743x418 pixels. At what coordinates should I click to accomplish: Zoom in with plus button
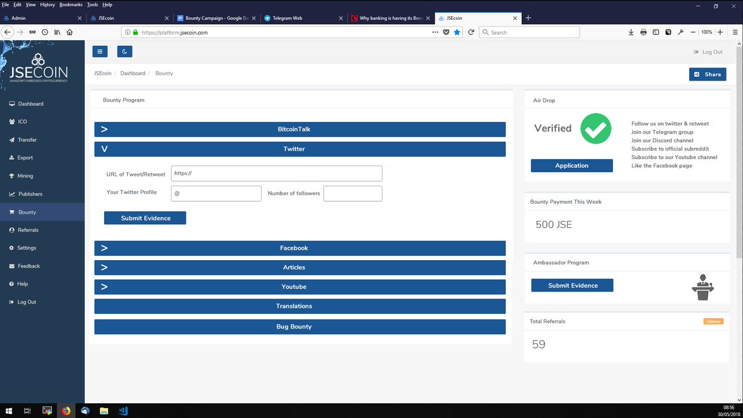pos(720,32)
